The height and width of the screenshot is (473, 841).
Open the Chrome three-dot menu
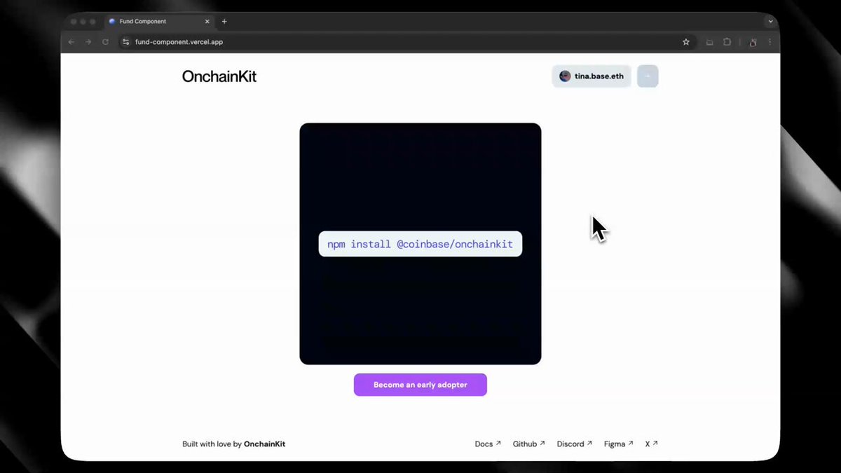coord(770,42)
